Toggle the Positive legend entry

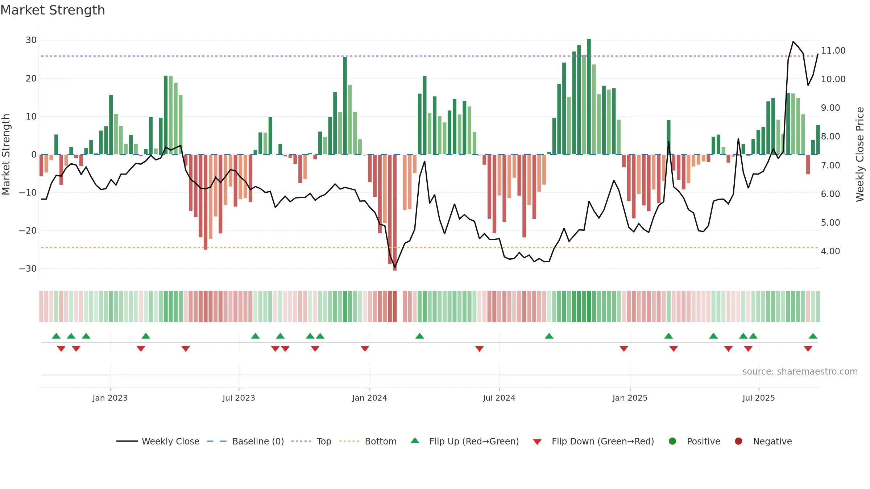tap(694, 441)
